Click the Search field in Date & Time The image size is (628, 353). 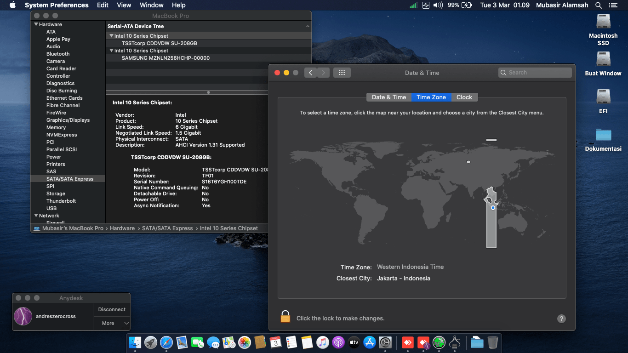tap(535, 73)
